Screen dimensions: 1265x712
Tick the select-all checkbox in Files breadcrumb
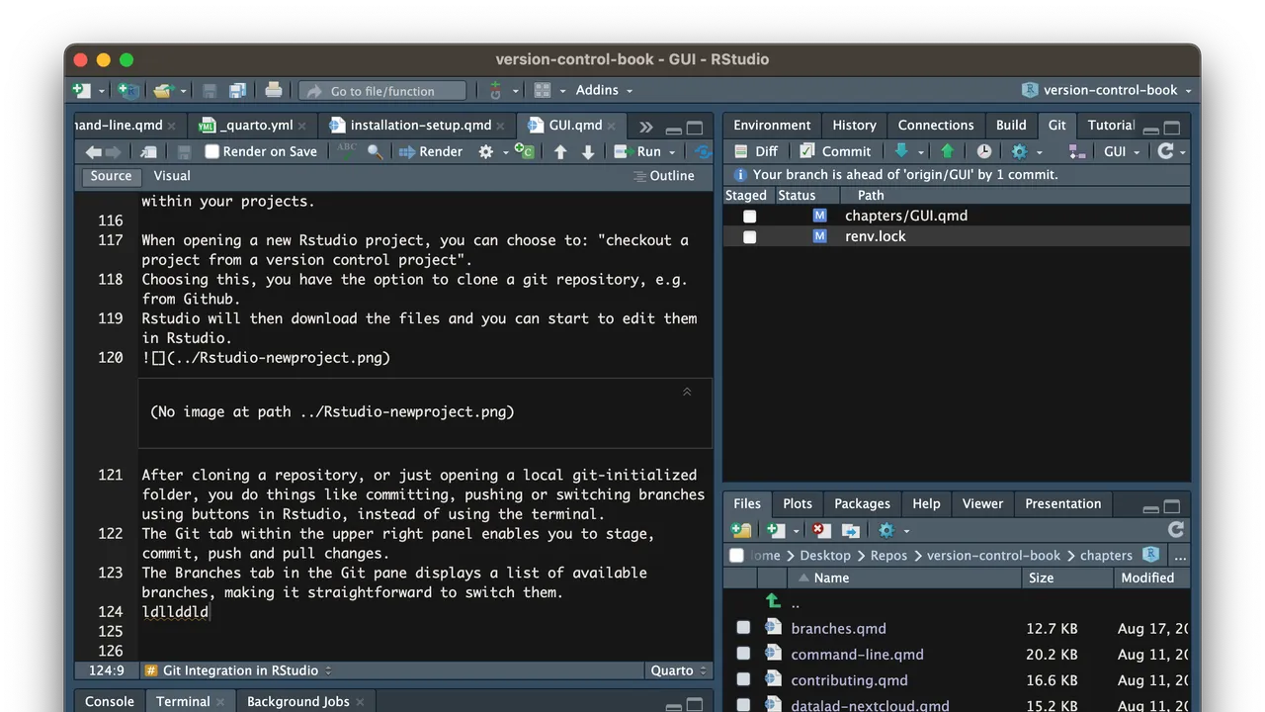click(x=736, y=555)
